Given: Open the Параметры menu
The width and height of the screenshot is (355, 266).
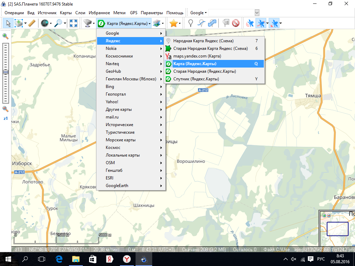Looking at the screenshot, I should tap(152, 13).
